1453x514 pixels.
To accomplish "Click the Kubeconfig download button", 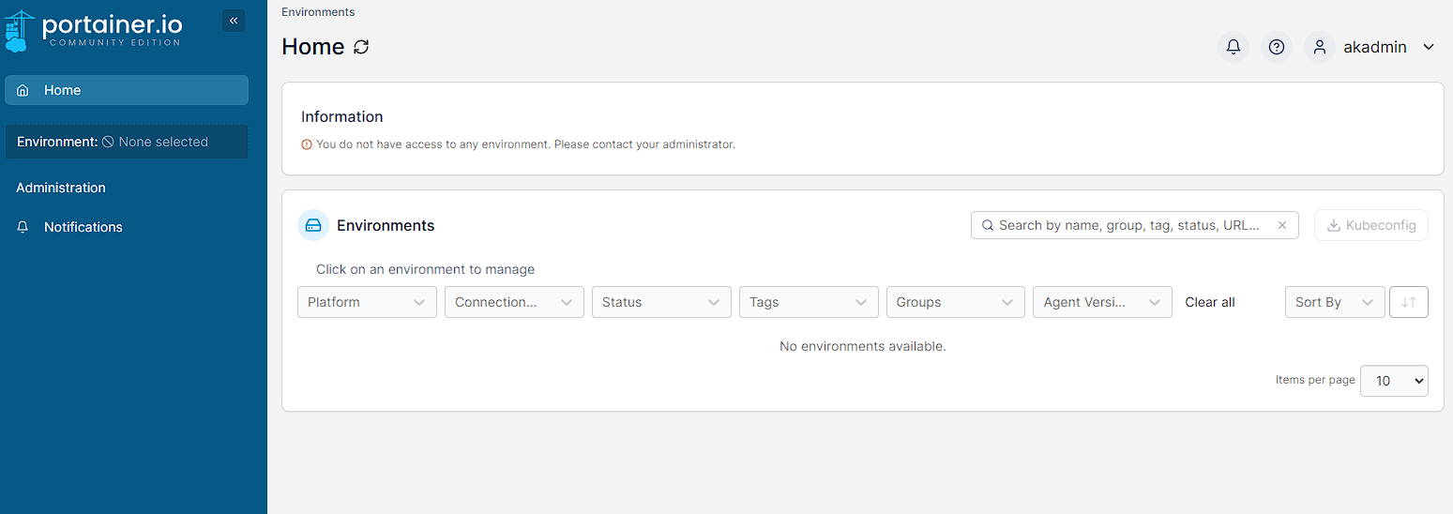I will (1371, 225).
